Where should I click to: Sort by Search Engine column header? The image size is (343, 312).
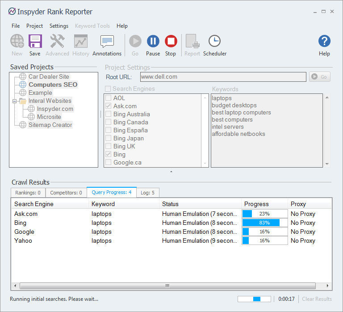50,204
